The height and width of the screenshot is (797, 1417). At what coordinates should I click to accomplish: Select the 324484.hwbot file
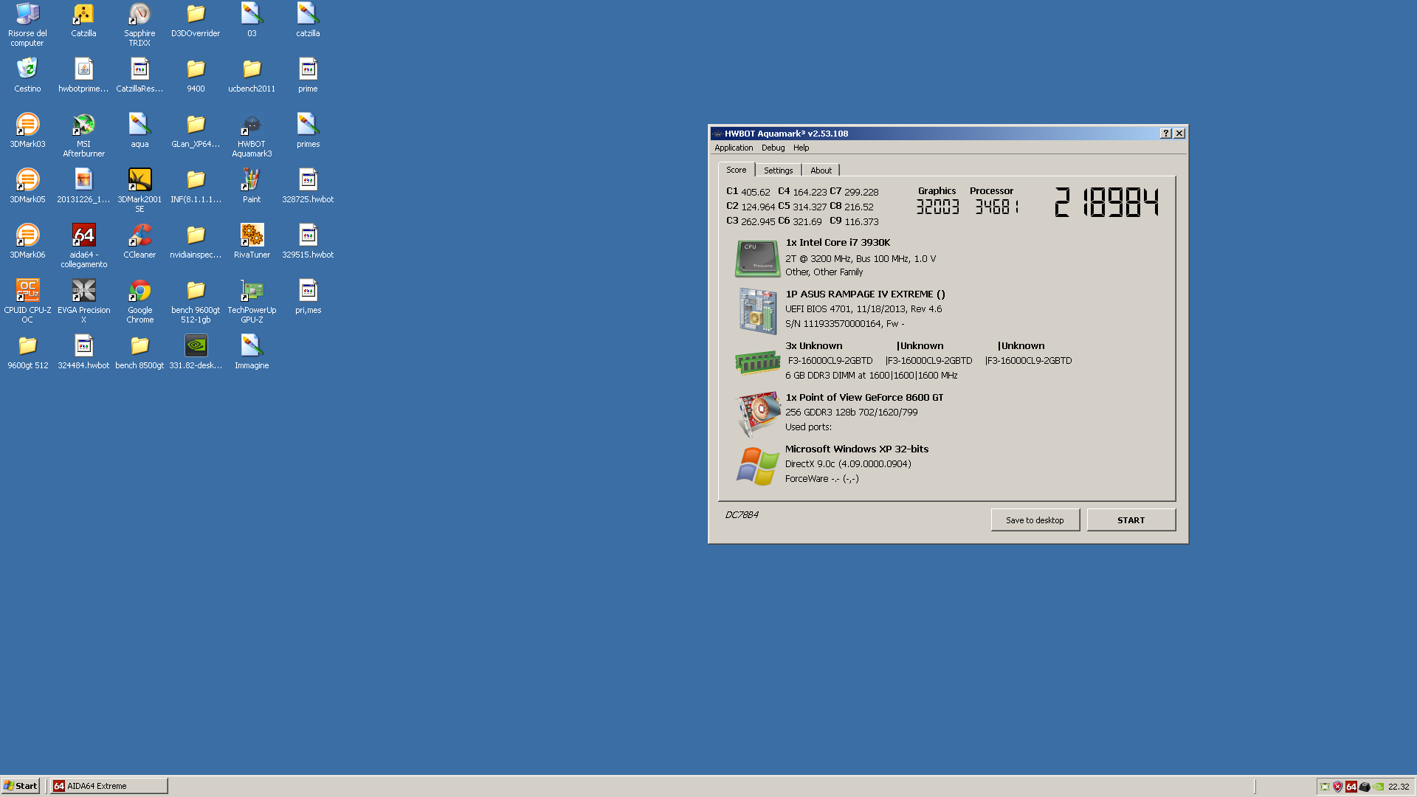[83, 351]
